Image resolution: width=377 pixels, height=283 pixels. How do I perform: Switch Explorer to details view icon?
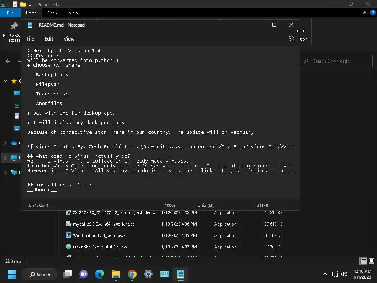click(x=363, y=261)
